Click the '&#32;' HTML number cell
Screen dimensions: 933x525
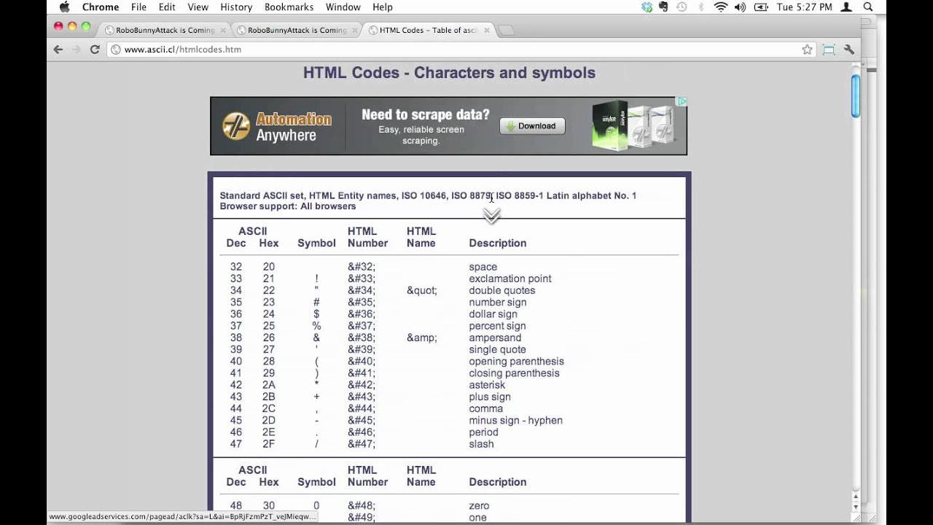point(362,267)
